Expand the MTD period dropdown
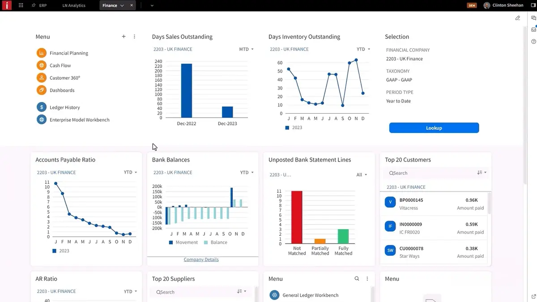Image resolution: width=537 pixels, height=302 pixels. coord(247,49)
